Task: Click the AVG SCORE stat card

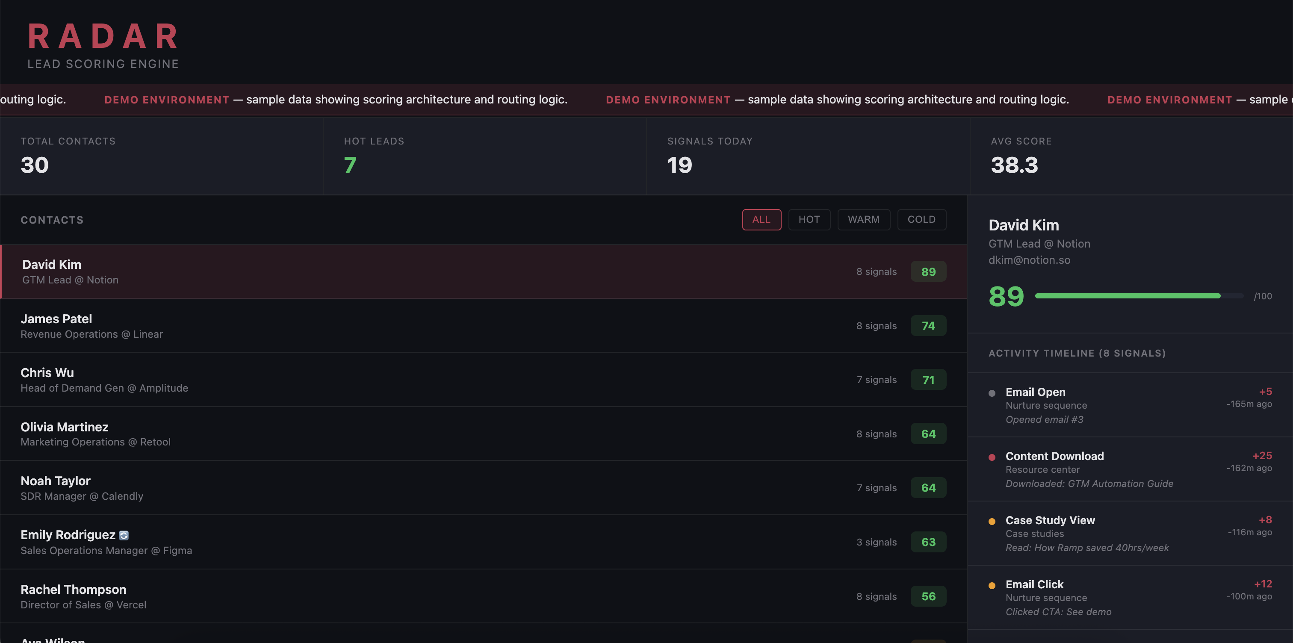Action: 1129,156
